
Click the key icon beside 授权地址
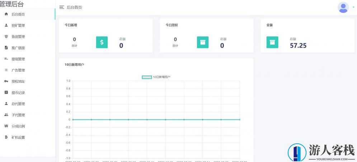pyautogui.click(x=6, y=81)
